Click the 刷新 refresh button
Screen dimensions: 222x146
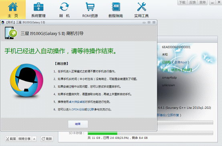click(47, 139)
